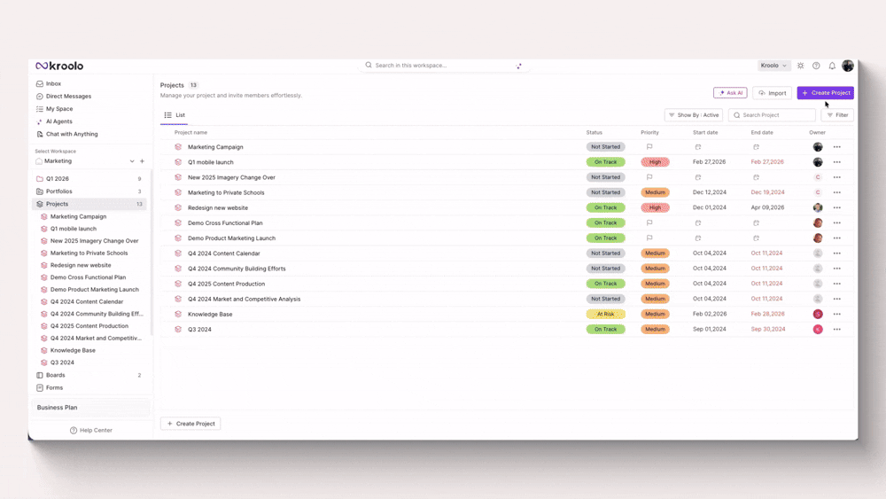Open the notifications bell
Image resolution: width=886 pixels, height=499 pixels.
[832, 66]
